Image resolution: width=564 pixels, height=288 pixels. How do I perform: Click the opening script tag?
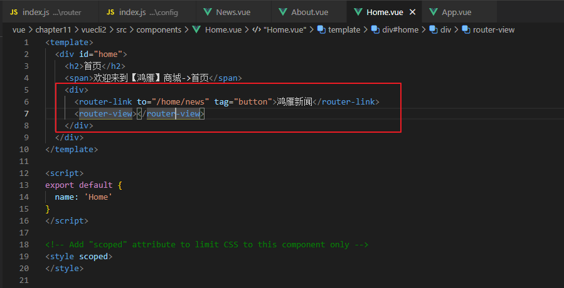click(65, 173)
